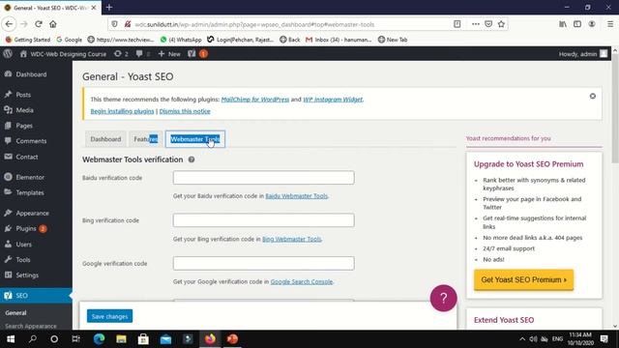619x348 pixels.
Task: Switch to the Dashboard tab
Action: [x=105, y=139]
